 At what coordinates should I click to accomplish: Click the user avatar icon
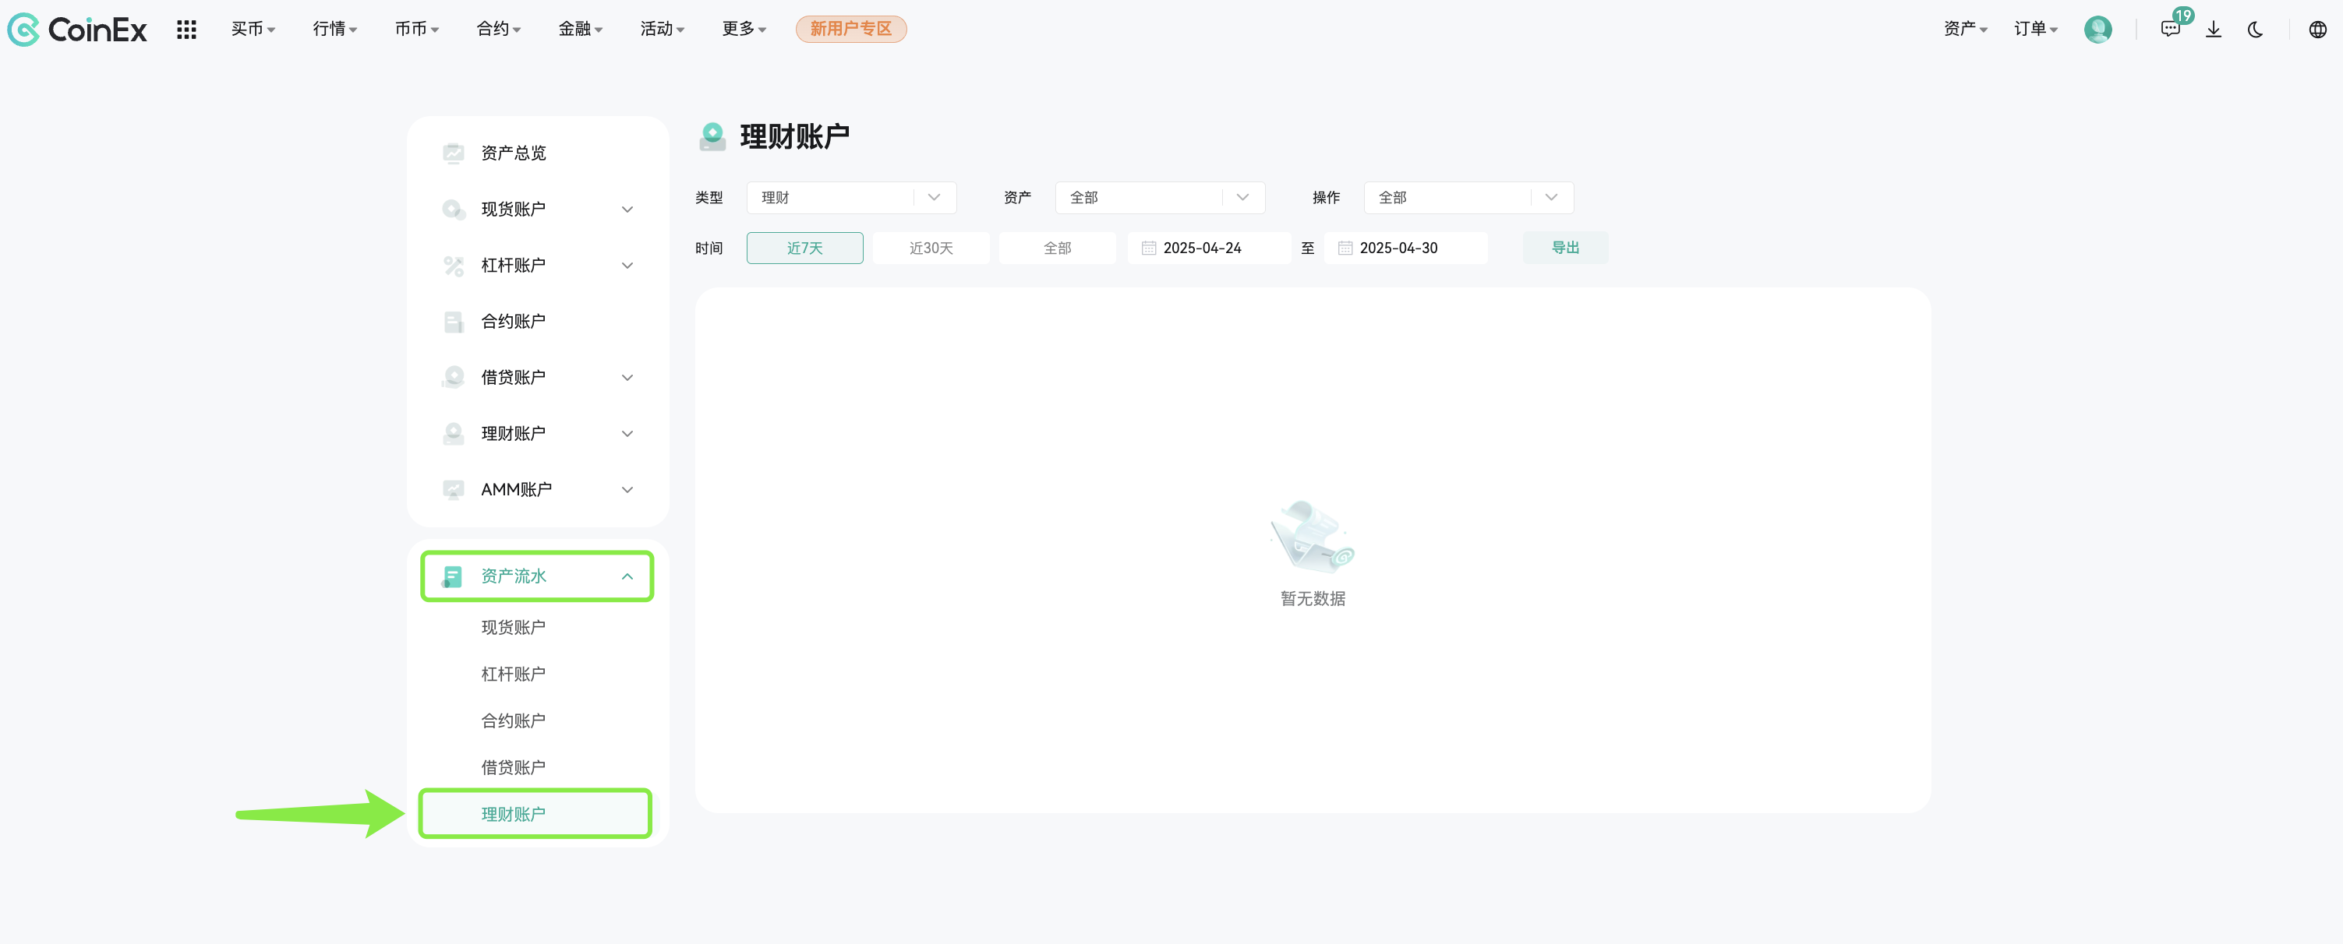pyautogui.click(x=2097, y=30)
